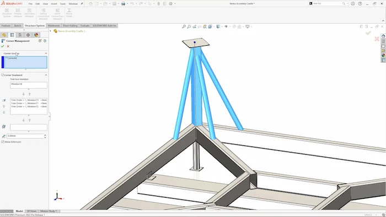Click the Print icon
The height and width of the screenshot is (217, 386).
pos(123,4)
